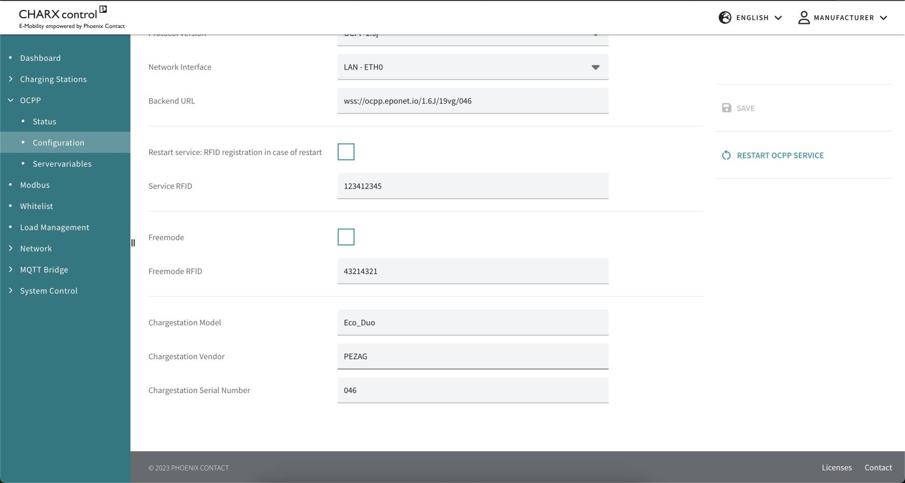Expand the Network sidebar section chevron

(x=11, y=248)
